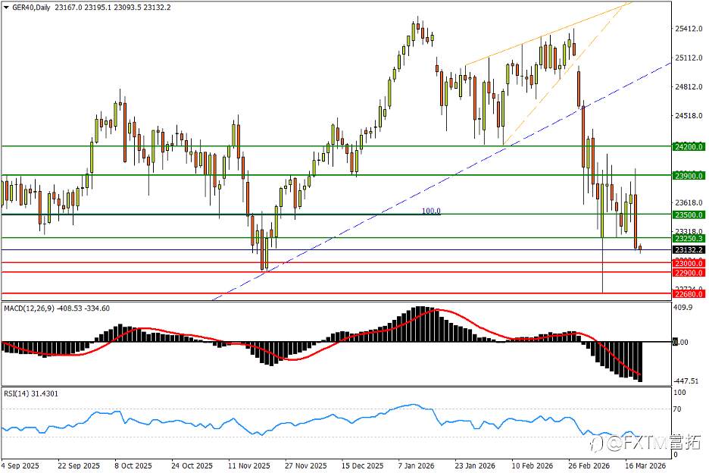Click the 15 Dec 2025 date label
Screen dimensions: 709x473
[x=362, y=465]
